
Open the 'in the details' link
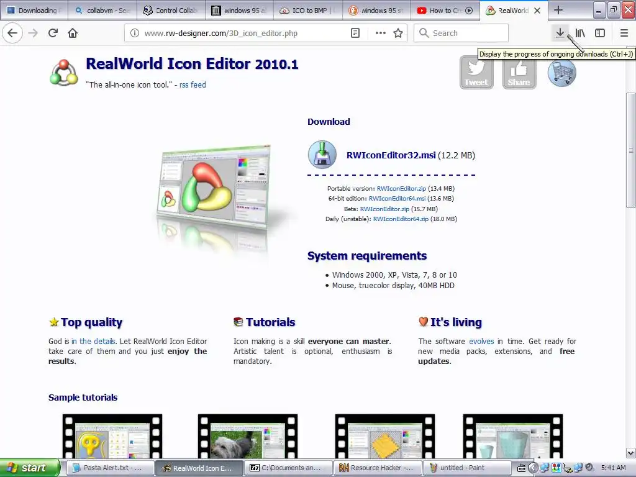[x=93, y=341]
